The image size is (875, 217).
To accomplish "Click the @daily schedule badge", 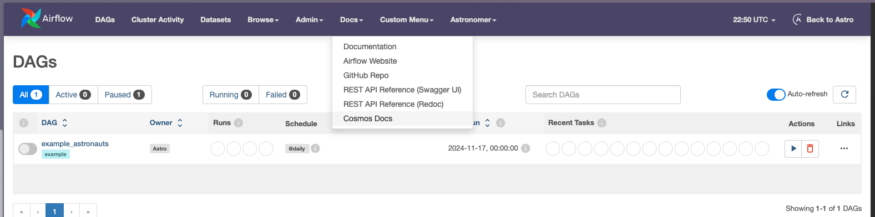I will (x=297, y=148).
